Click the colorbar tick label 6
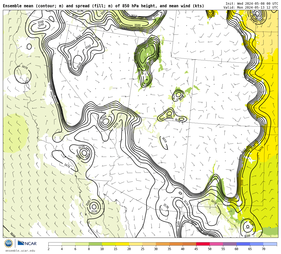Screen dimensions: 281x254 pos(75,249)
